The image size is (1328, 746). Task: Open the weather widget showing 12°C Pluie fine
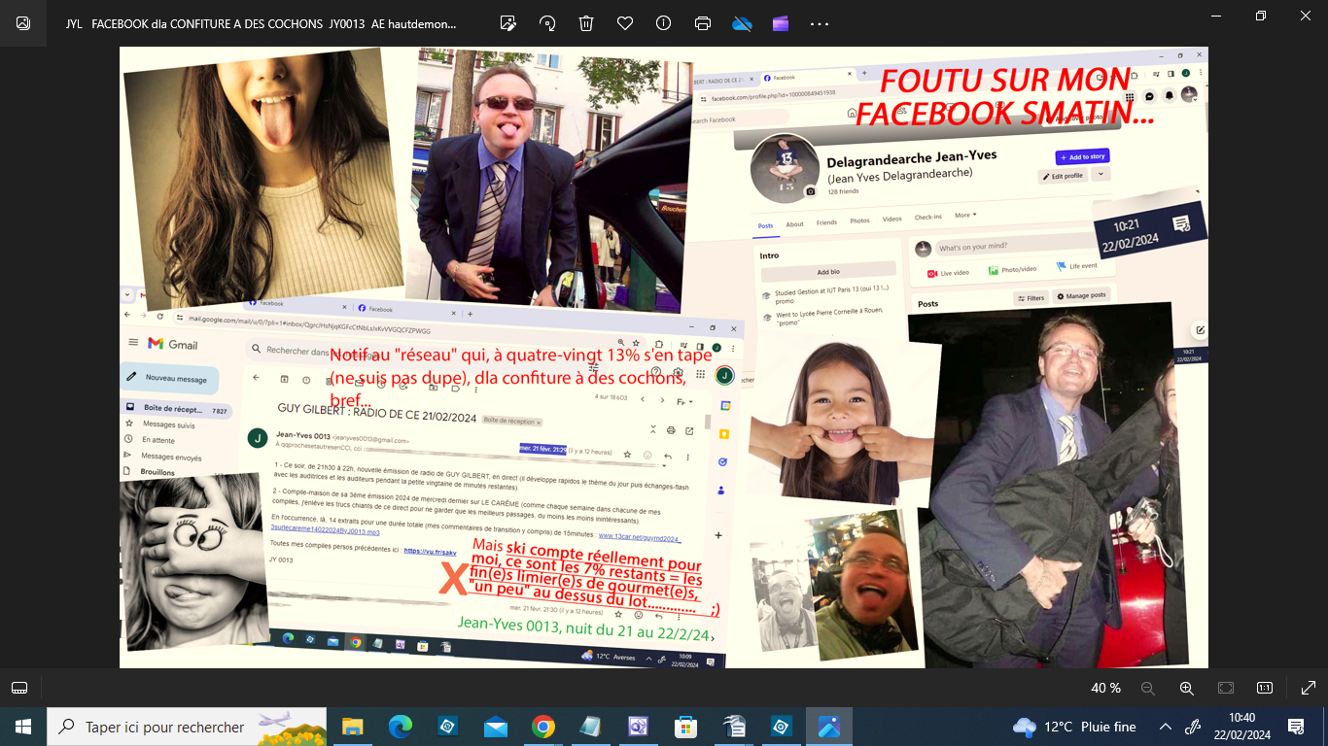pos(1074,727)
